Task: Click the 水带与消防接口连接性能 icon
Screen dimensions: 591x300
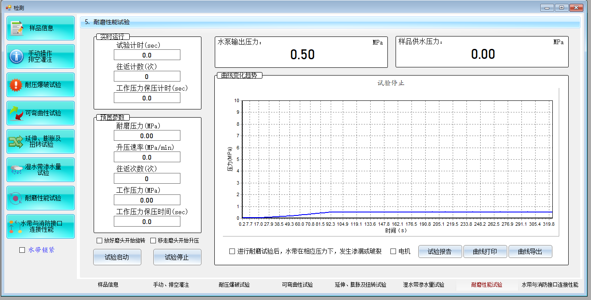Action: [15, 227]
